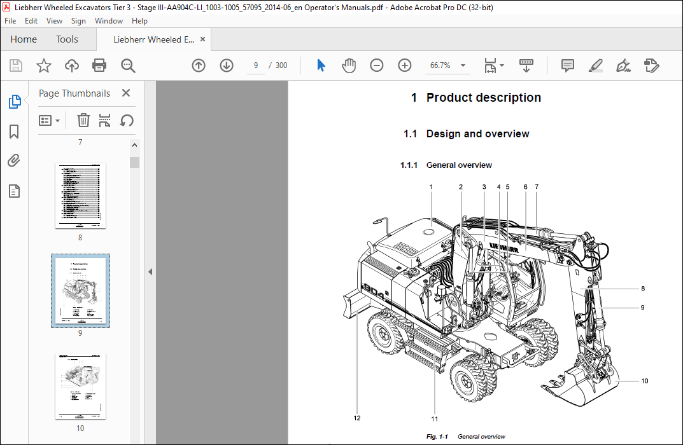The height and width of the screenshot is (445, 683).
Task: Print the document with printer icon
Action: coord(99,65)
